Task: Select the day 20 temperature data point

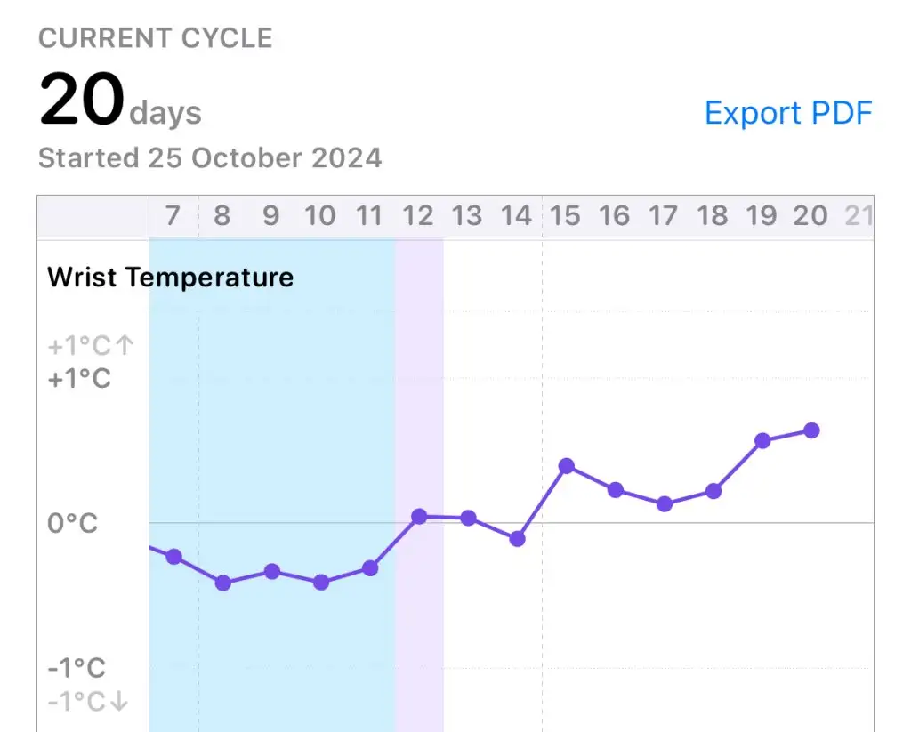Action: tap(811, 430)
